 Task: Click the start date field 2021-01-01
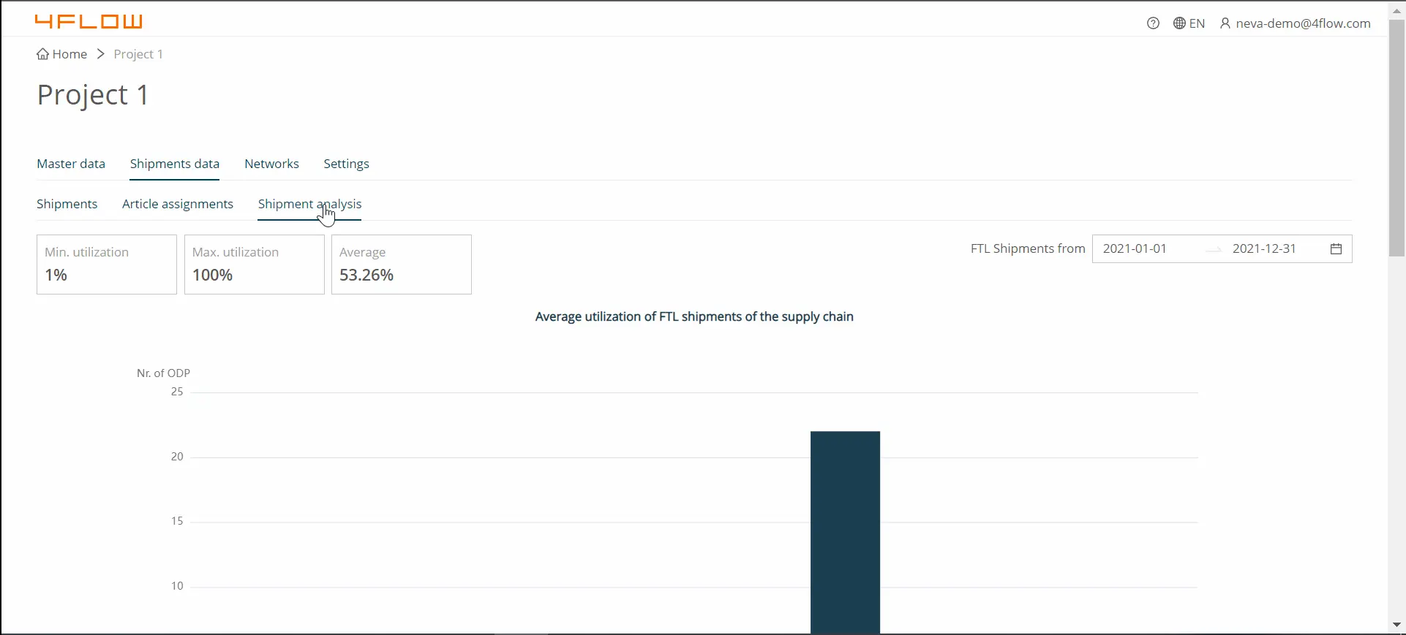(x=1135, y=248)
